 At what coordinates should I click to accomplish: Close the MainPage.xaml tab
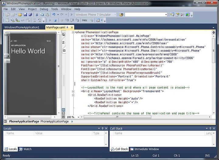coord(72,27)
